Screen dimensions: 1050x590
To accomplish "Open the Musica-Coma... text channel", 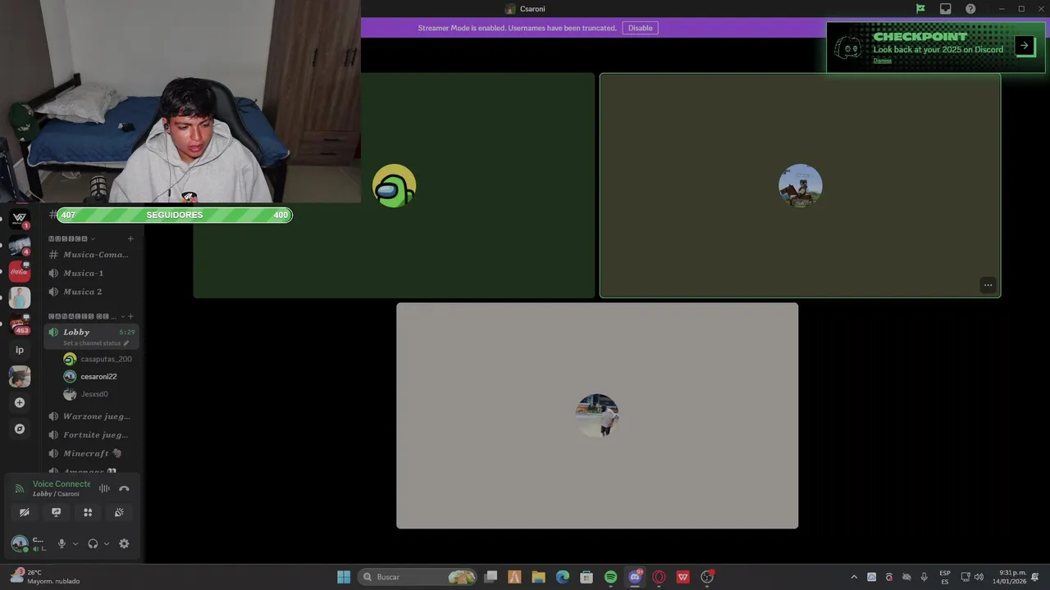I will [x=91, y=255].
